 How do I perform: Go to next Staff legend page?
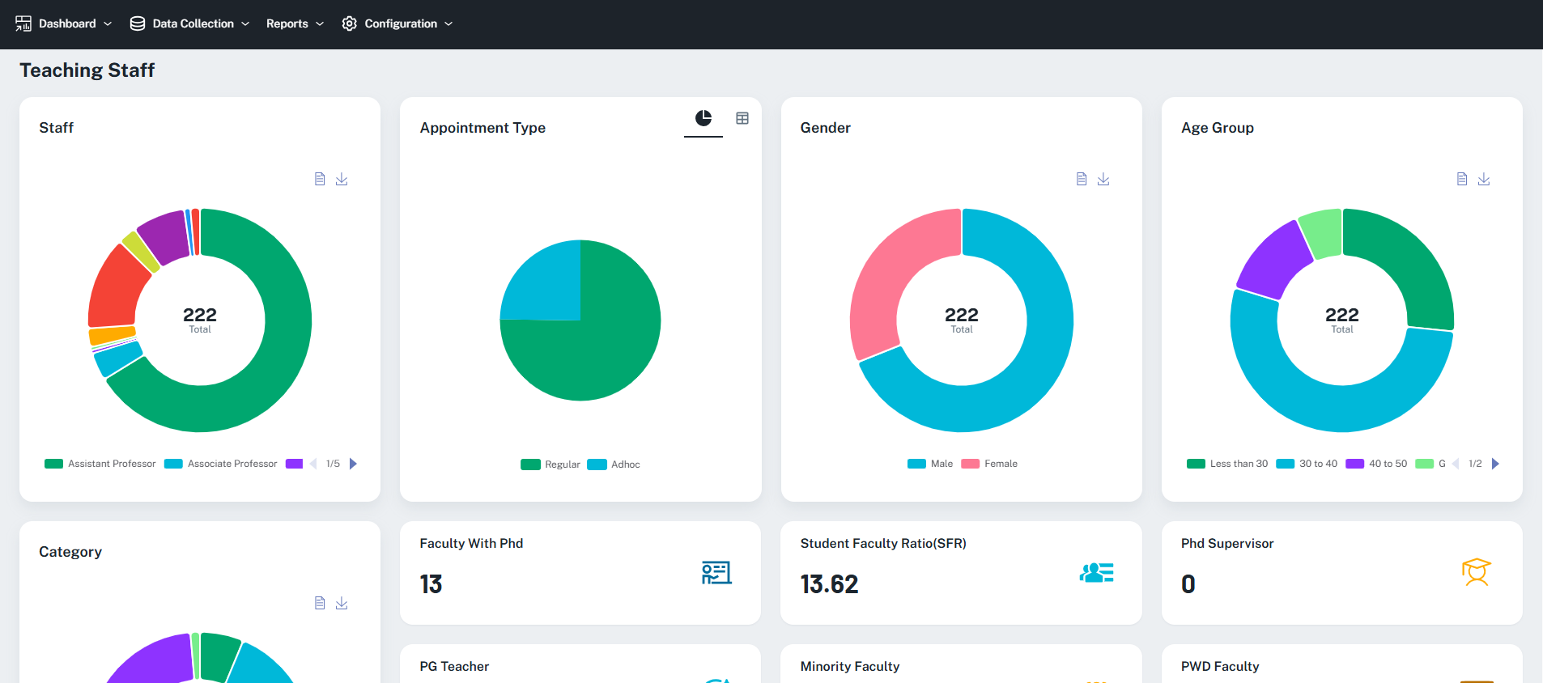[353, 464]
